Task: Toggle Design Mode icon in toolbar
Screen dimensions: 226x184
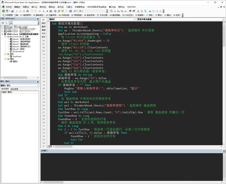Action: click(51, 11)
